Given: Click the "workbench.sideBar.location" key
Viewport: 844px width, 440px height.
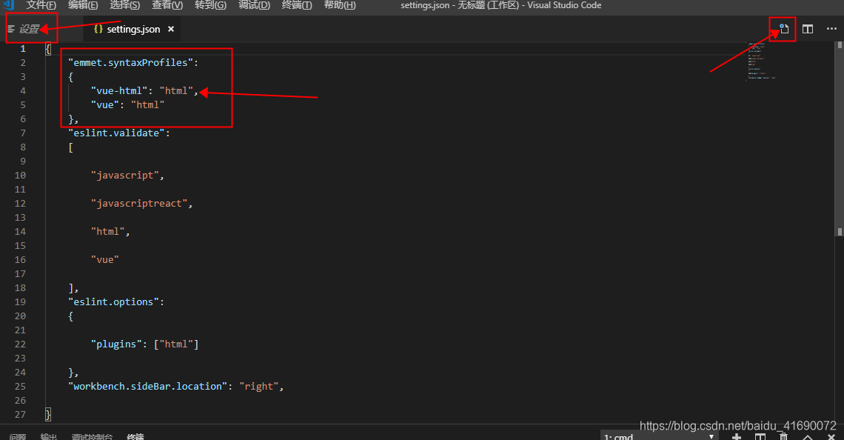Looking at the screenshot, I should [x=147, y=386].
